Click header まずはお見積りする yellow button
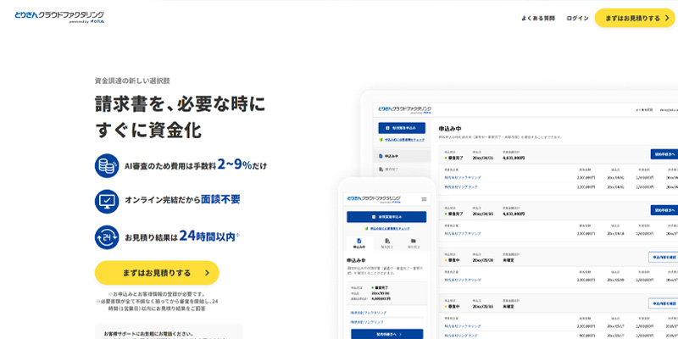The image size is (678, 339). [635, 18]
